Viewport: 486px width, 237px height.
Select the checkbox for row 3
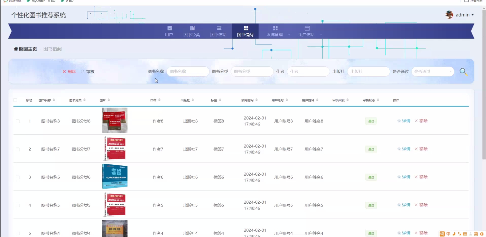[x=18, y=177]
